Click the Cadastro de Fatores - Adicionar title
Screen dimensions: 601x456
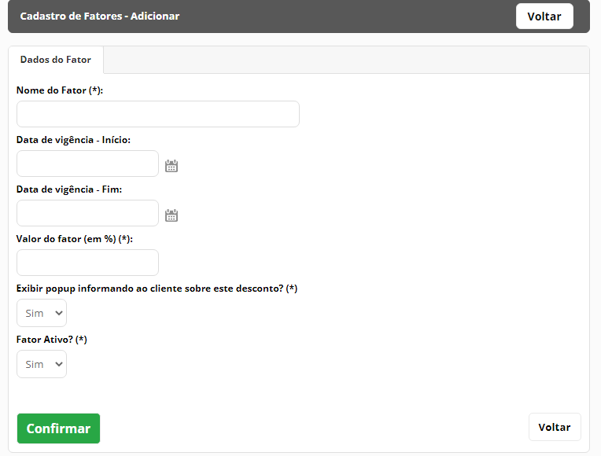(100, 16)
